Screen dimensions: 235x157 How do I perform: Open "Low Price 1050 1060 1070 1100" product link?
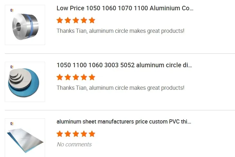click(125, 8)
